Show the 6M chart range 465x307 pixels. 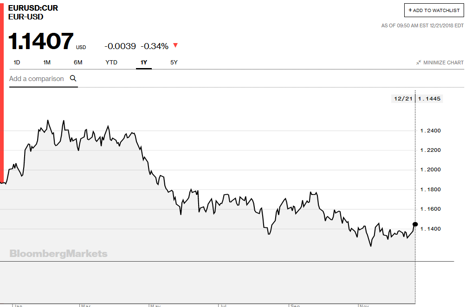click(78, 62)
